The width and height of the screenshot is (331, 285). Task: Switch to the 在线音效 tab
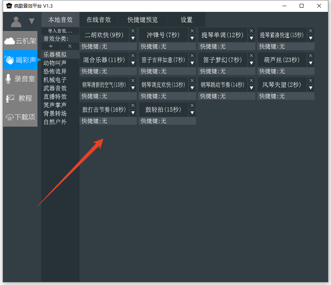click(x=98, y=19)
